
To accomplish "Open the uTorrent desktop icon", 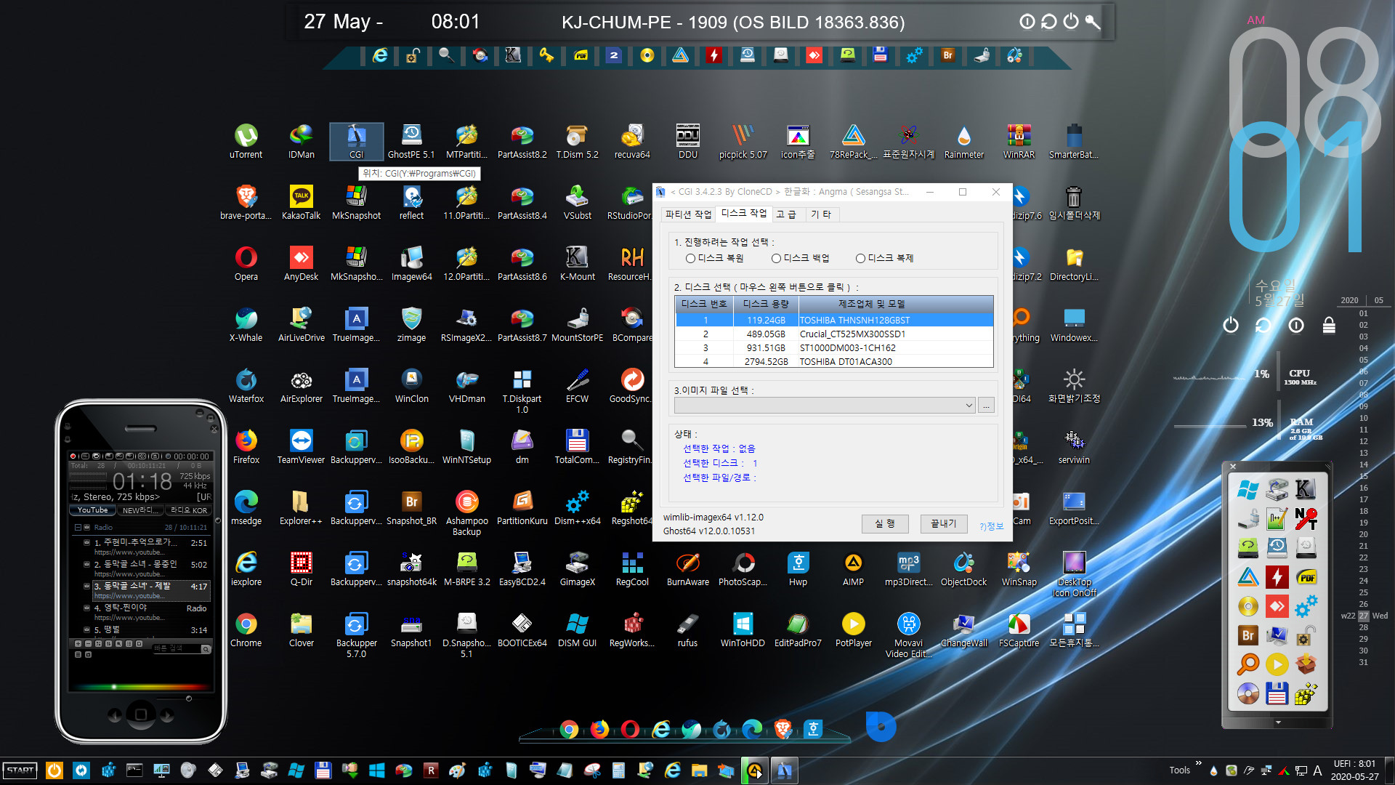I will click(246, 141).
